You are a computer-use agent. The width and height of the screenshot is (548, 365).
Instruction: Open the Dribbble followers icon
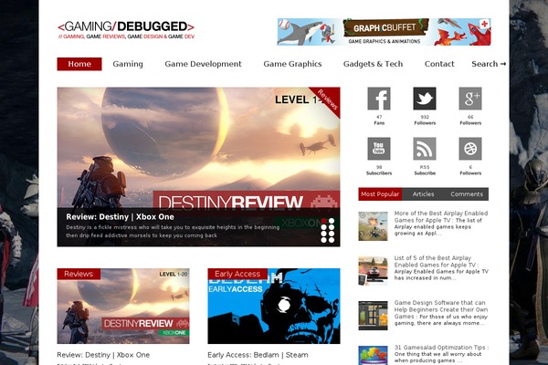(x=470, y=149)
